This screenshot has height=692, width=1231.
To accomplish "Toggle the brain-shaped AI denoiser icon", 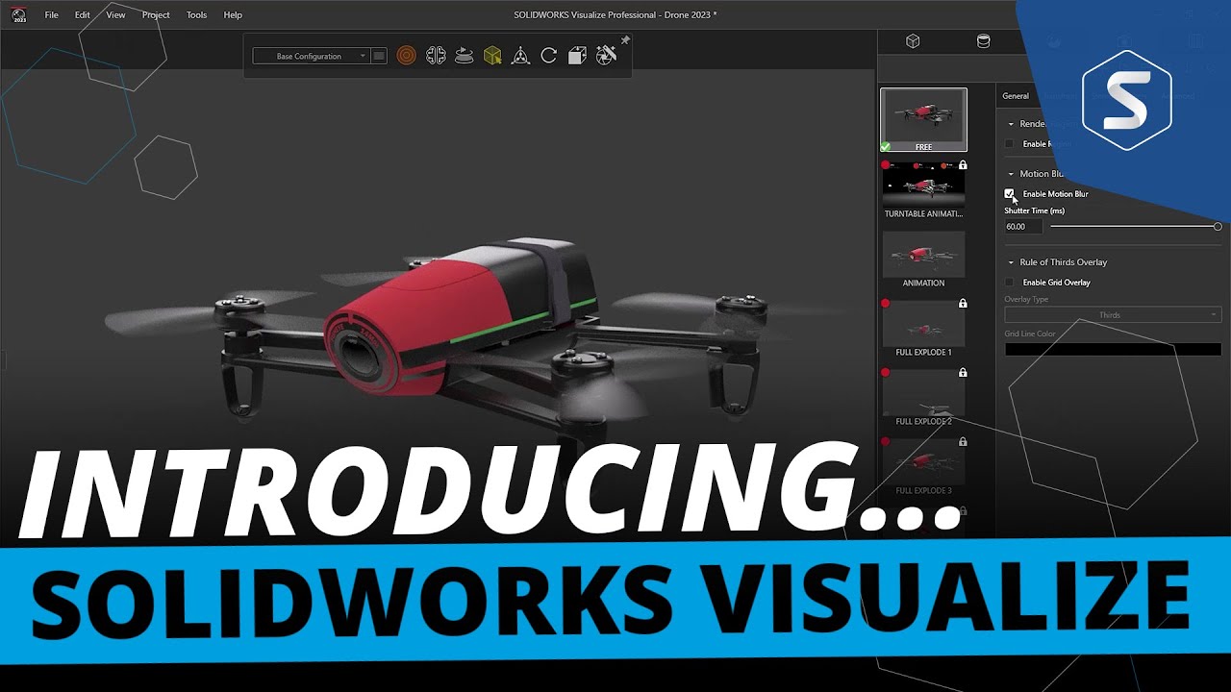I will (436, 56).
